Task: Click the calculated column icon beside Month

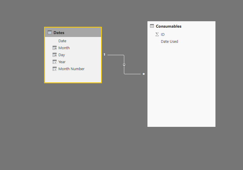Action: [x=55, y=48]
